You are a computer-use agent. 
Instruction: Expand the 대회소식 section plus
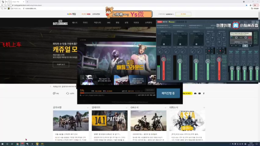click(x=204, y=108)
